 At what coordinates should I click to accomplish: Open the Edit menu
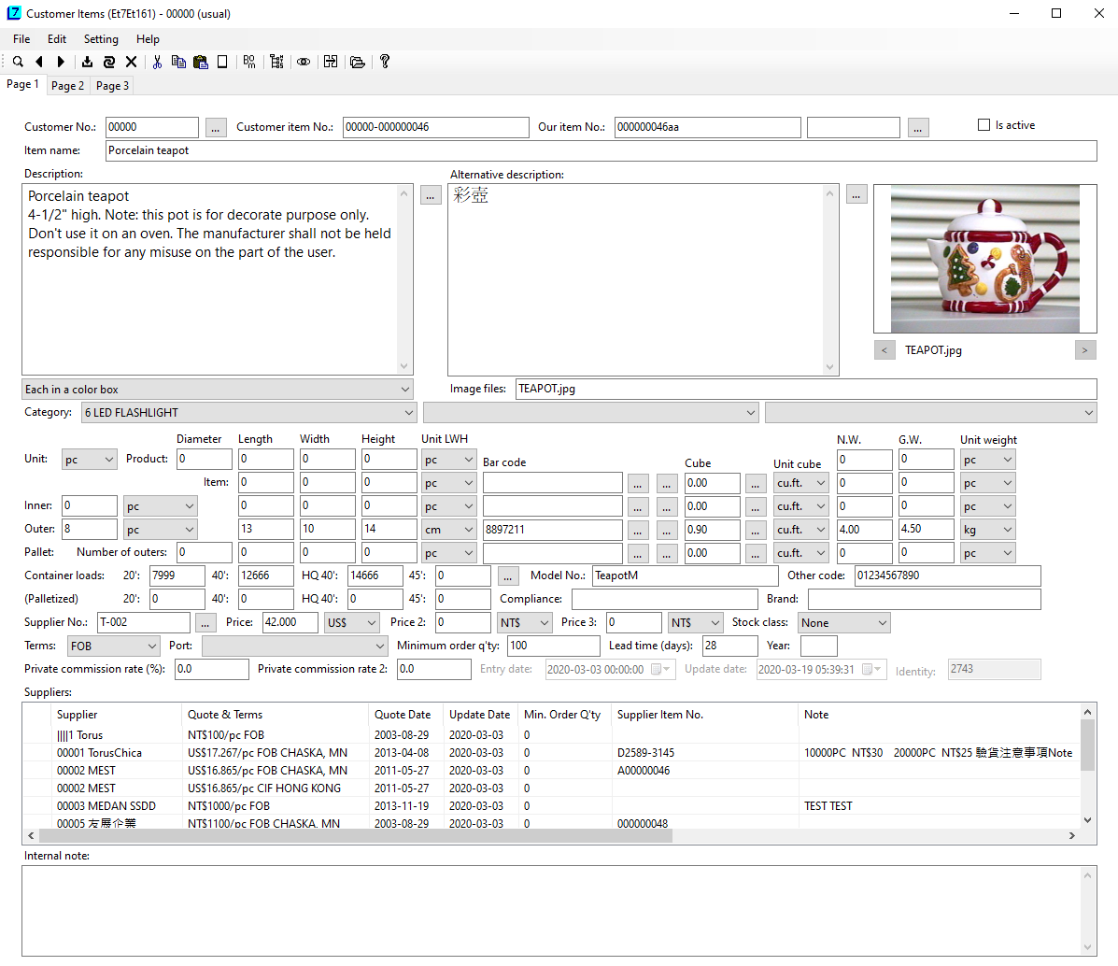[57, 39]
